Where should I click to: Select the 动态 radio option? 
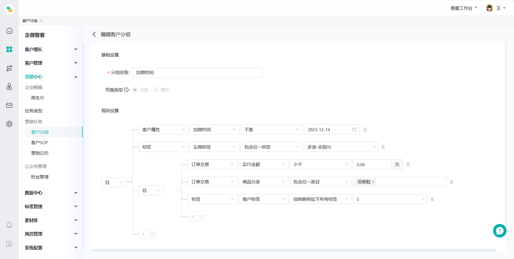135,90
